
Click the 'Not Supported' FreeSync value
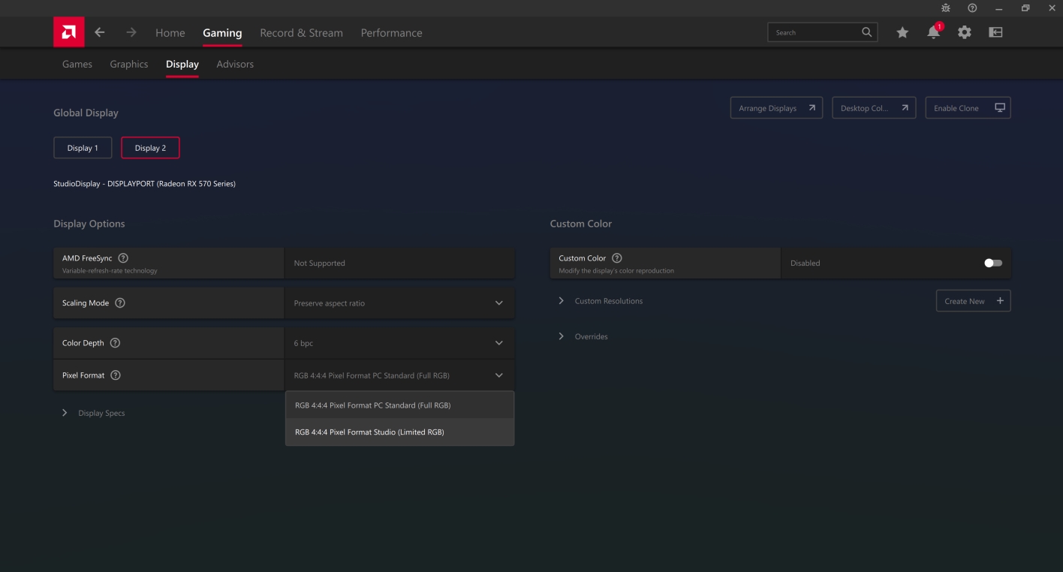click(320, 263)
